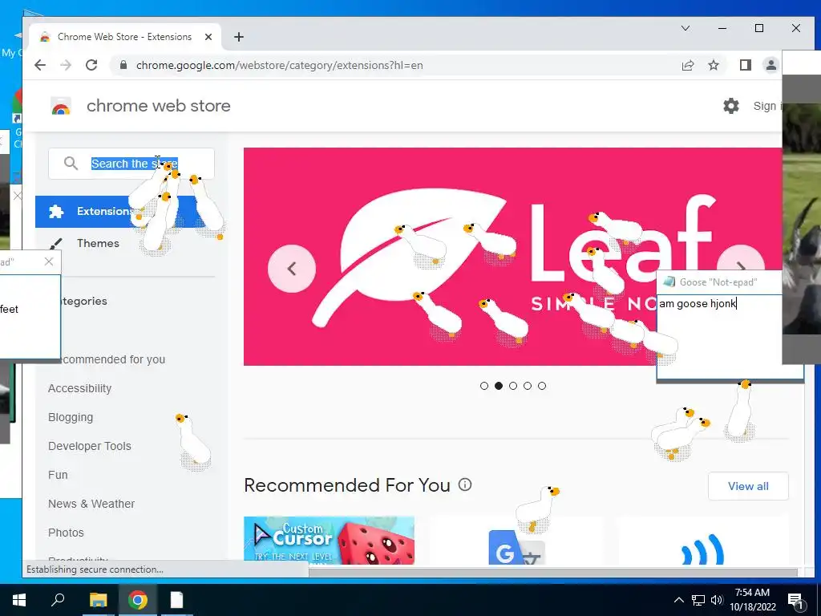Open a new tab with the plus button

pyautogui.click(x=239, y=37)
